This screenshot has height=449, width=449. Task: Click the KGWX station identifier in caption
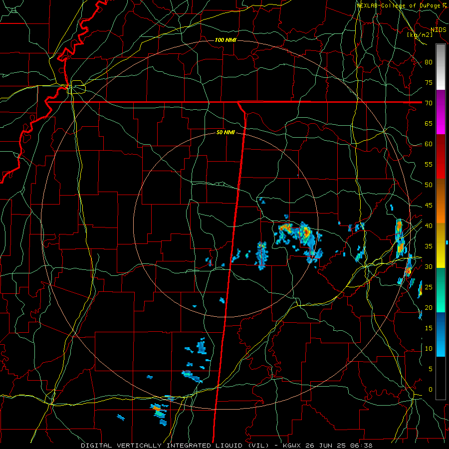coord(293,446)
